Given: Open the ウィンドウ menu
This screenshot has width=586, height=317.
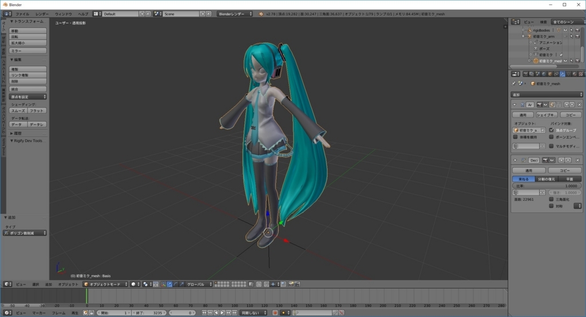Looking at the screenshot, I should pos(63,14).
